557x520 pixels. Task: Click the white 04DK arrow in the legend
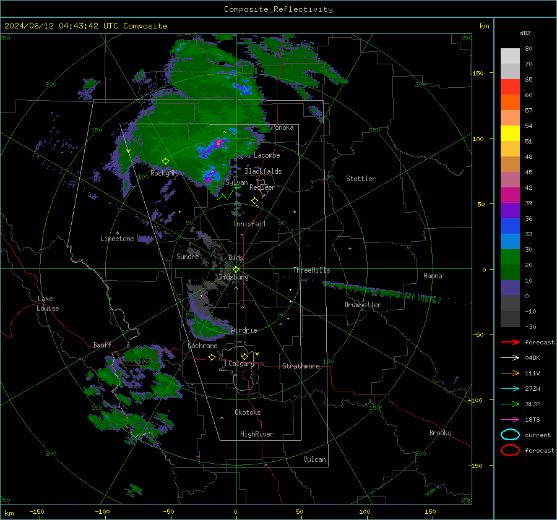[510, 357]
